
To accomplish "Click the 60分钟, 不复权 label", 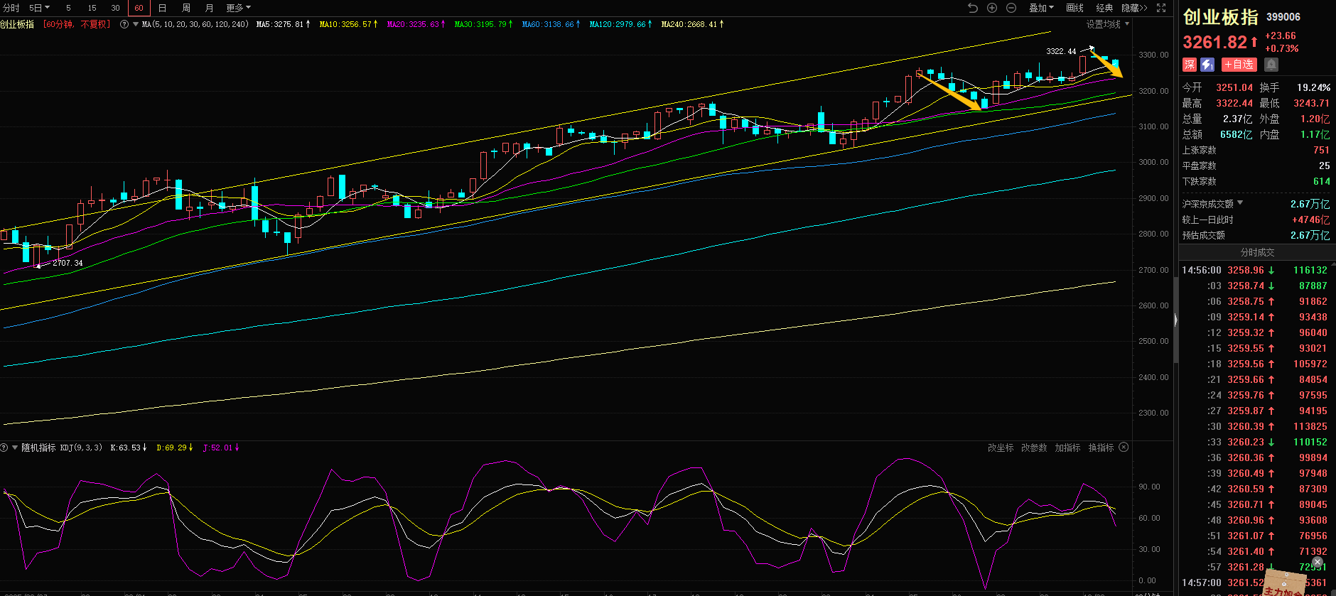I will pos(77,24).
